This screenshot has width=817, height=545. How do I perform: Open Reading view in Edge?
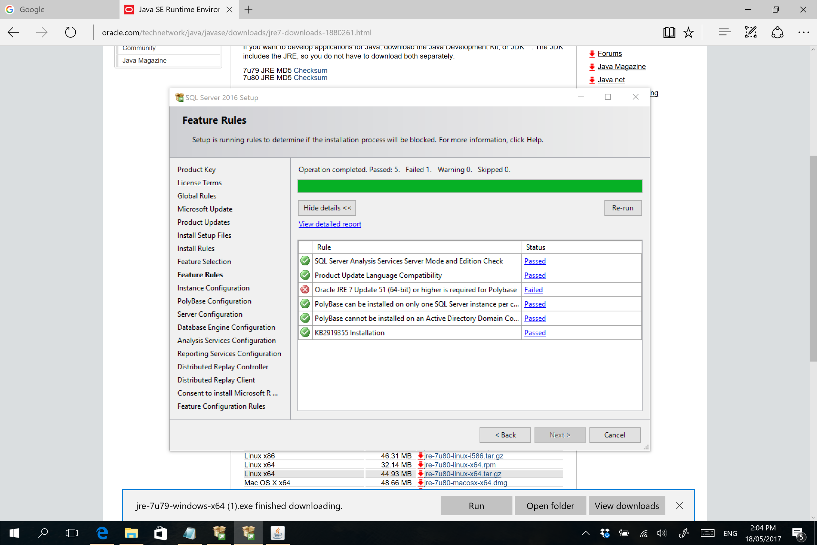click(669, 32)
